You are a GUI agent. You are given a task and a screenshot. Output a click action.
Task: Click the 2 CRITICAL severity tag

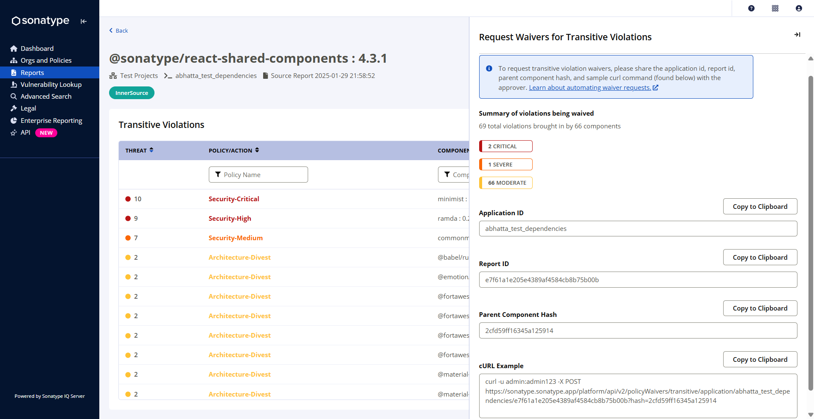point(505,146)
